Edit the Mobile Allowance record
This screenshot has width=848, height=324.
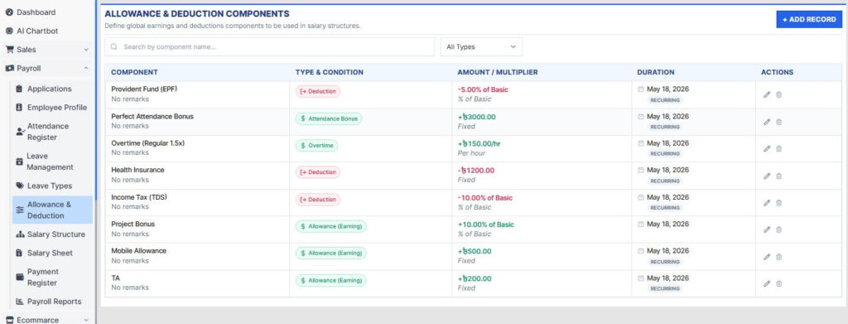click(766, 256)
